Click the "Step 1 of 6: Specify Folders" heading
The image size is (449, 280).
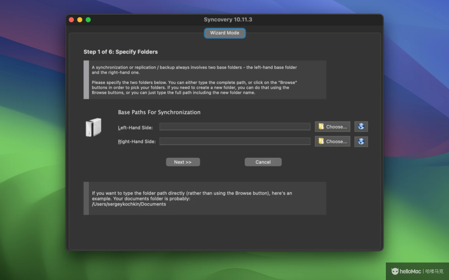(121, 52)
